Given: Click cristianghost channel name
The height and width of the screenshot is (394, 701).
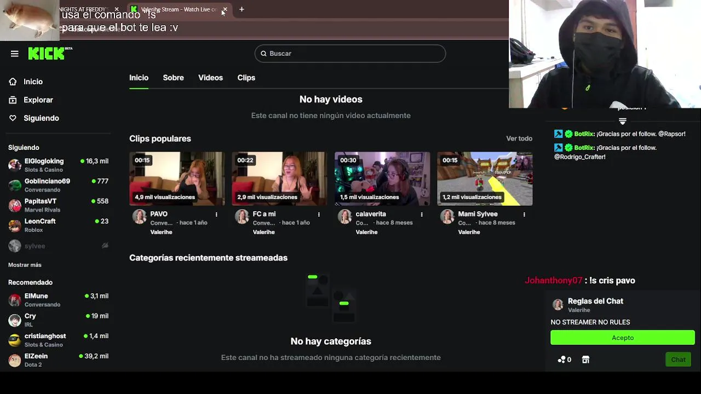Looking at the screenshot, I should (x=45, y=336).
